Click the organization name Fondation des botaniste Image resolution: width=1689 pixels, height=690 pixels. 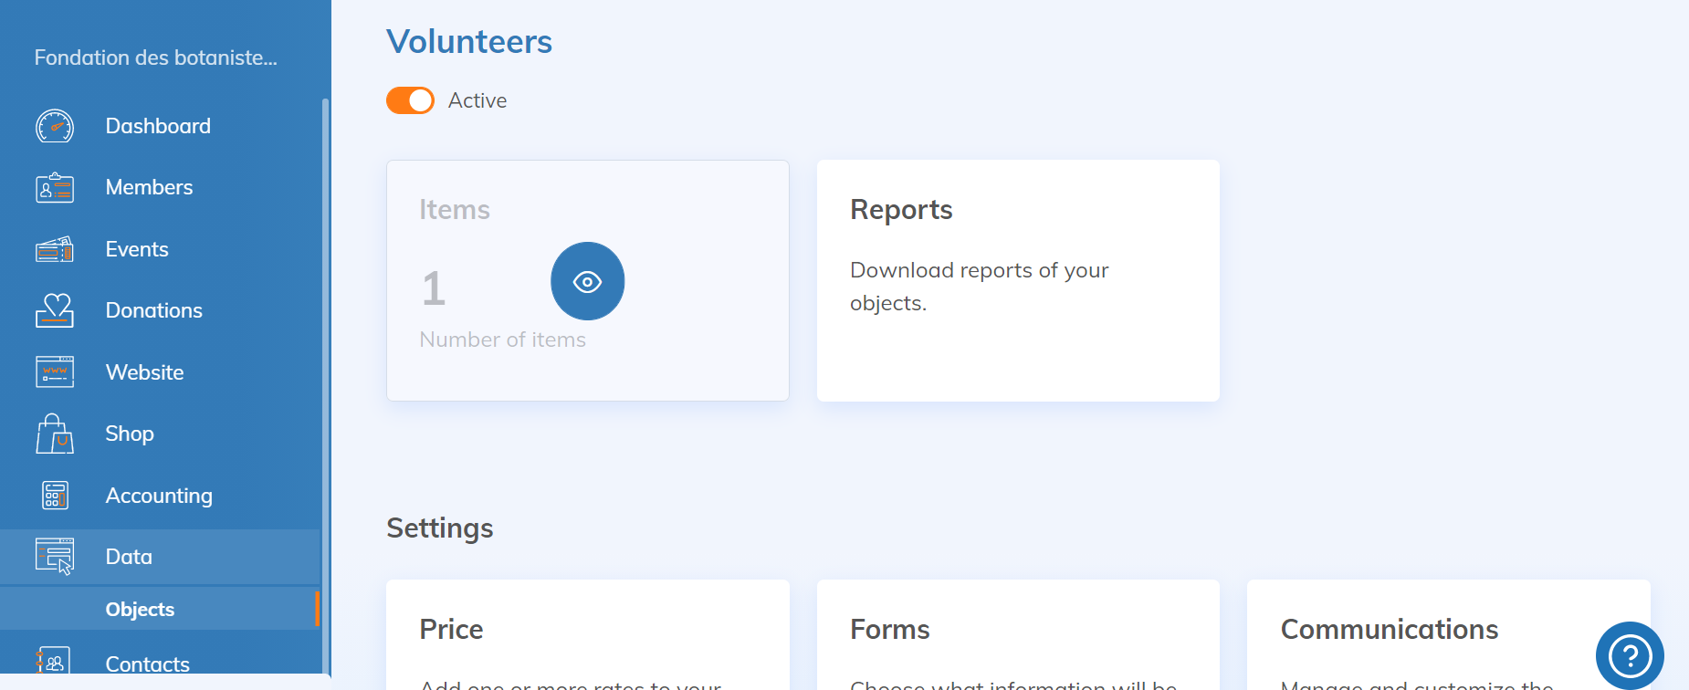(156, 57)
